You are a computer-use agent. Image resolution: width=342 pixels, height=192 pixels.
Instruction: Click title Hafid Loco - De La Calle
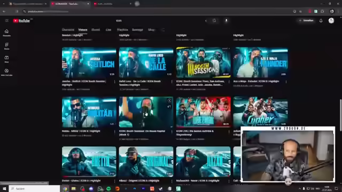tap(140, 83)
